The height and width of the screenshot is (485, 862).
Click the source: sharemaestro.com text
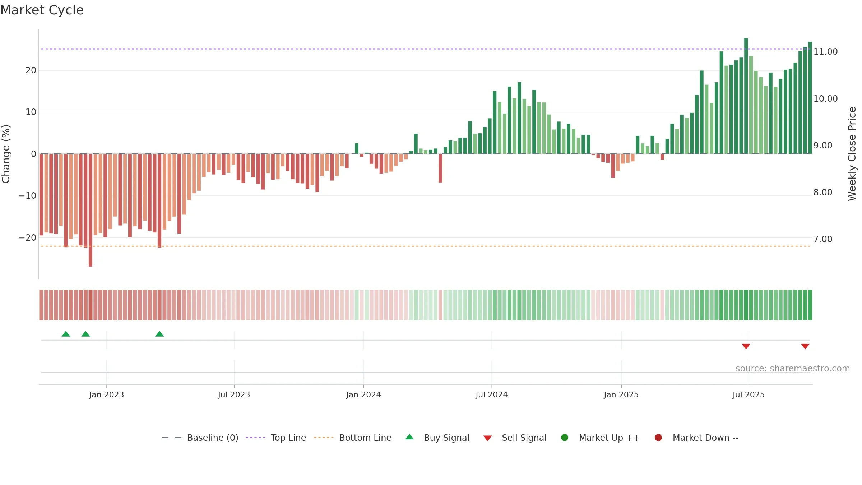click(793, 369)
